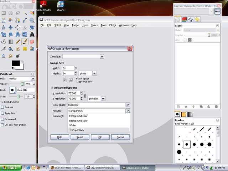The height and width of the screenshot is (171, 228).
Task: Switch to the Channels tab
Action: click(184, 20)
